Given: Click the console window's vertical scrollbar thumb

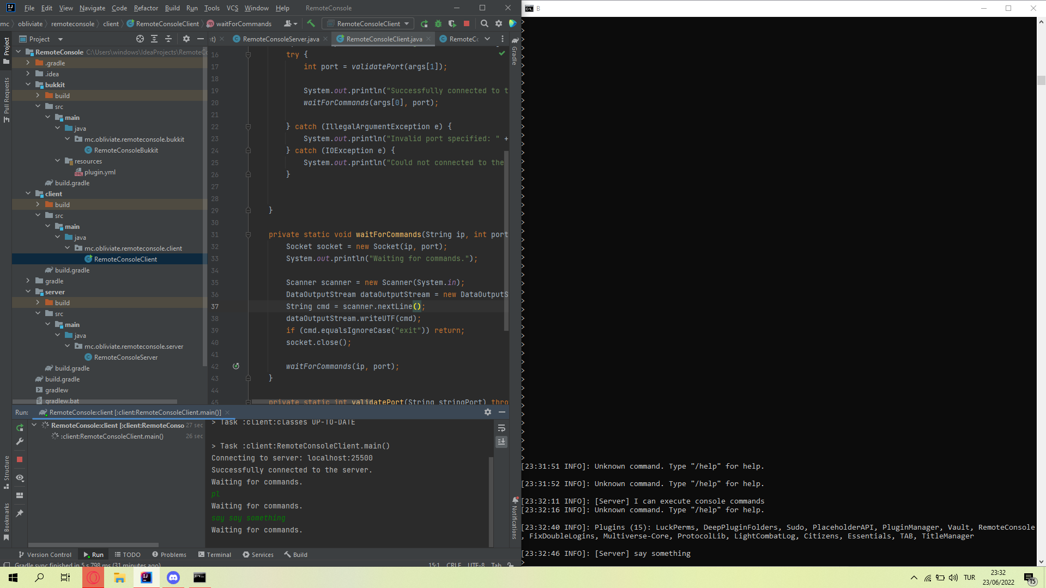Looking at the screenshot, I should click(1041, 80).
